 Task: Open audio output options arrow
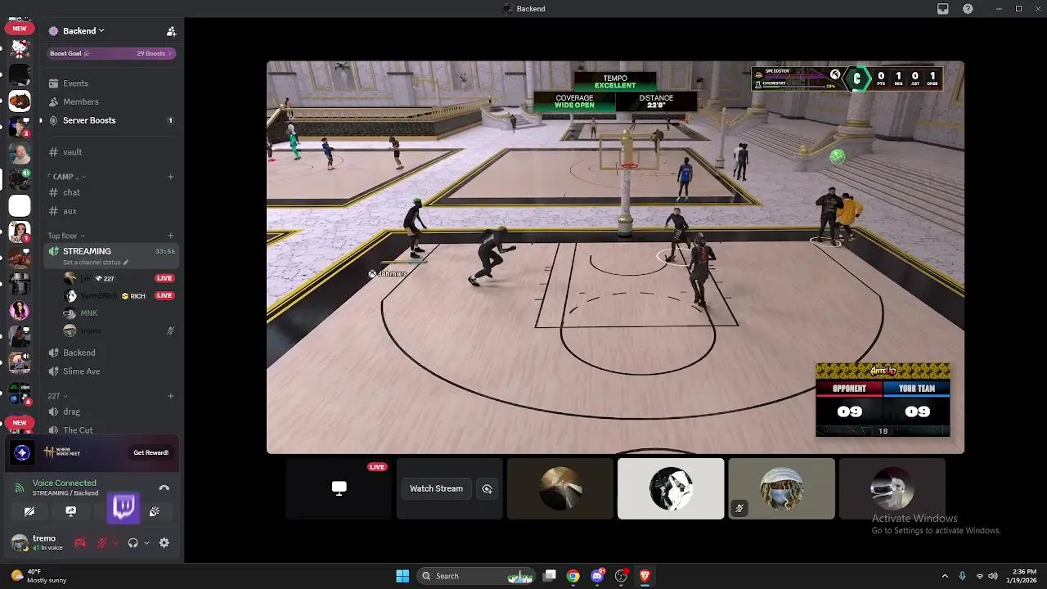(146, 543)
